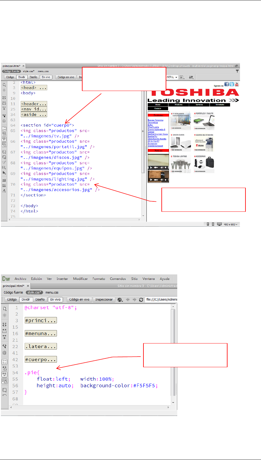Expand the collapsed #princi... CSS rule
The height and width of the screenshot is (460, 261).
pyautogui.click(x=41, y=321)
